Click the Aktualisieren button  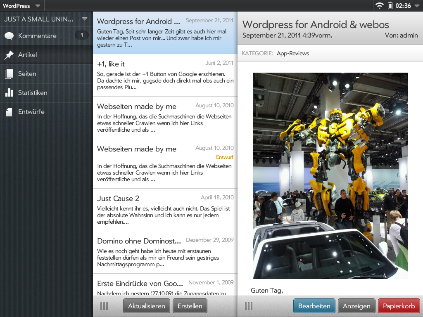click(x=147, y=306)
